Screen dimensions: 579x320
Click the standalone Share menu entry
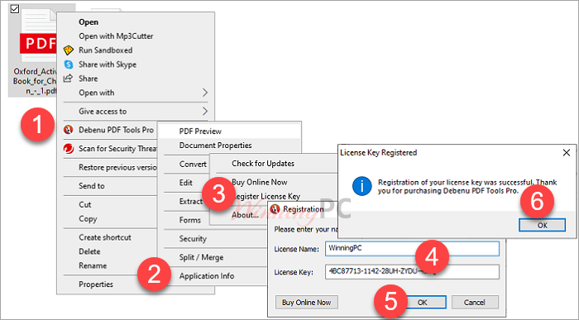89,79
